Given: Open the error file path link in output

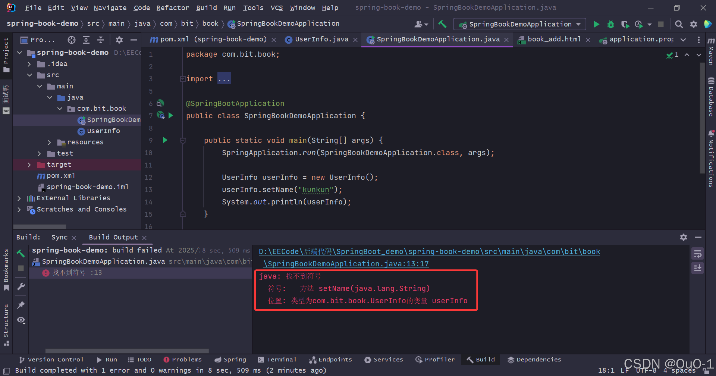Looking at the screenshot, I should [429, 258].
